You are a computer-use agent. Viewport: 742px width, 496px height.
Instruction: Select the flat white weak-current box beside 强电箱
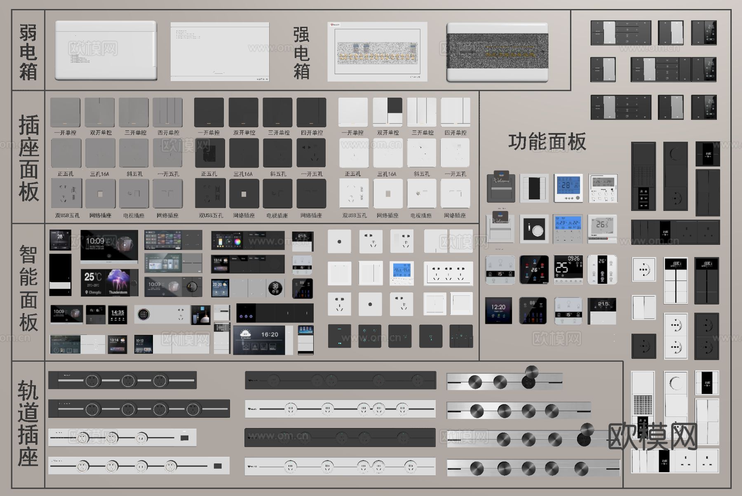coord(220,51)
